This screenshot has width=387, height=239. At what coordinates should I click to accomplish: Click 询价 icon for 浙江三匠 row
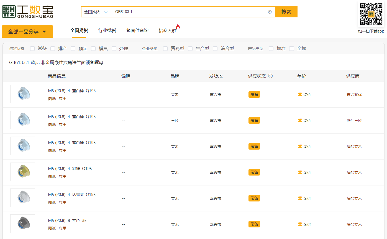click(300, 120)
